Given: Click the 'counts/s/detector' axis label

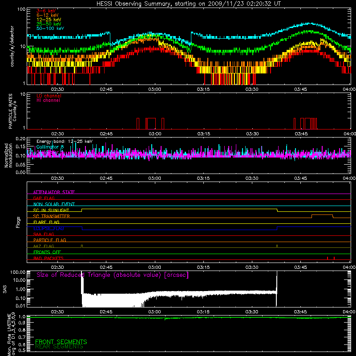Looking at the screenshot, I should click(x=12, y=46).
